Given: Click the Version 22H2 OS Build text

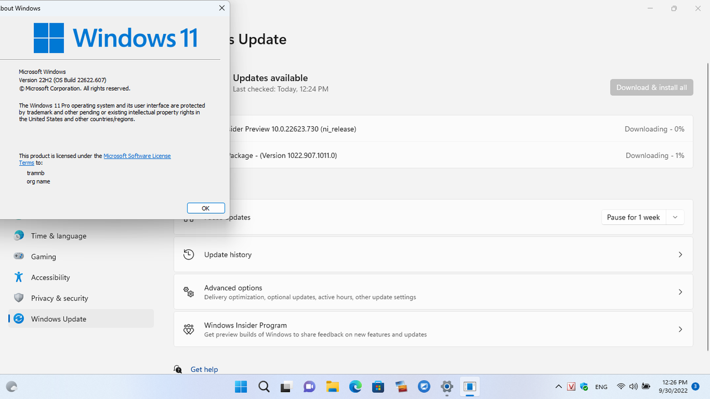Looking at the screenshot, I should (63, 80).
